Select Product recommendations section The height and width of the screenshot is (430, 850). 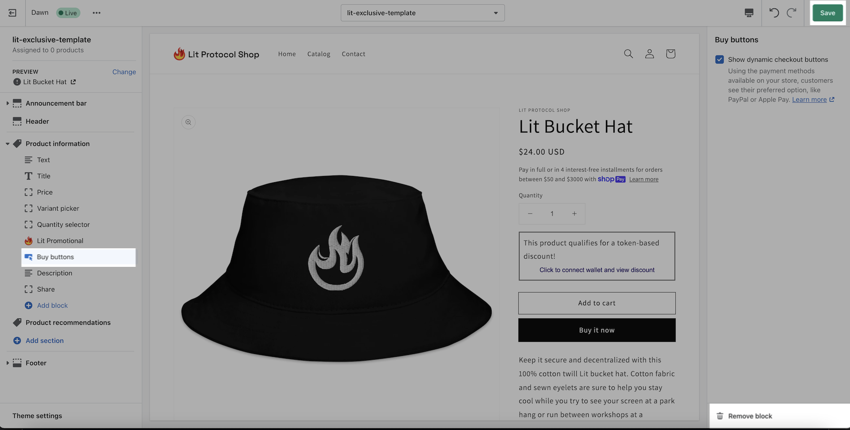click(x=68, y=322)
